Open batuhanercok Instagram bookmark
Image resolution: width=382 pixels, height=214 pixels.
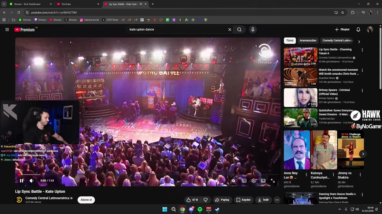coord(90,20)
